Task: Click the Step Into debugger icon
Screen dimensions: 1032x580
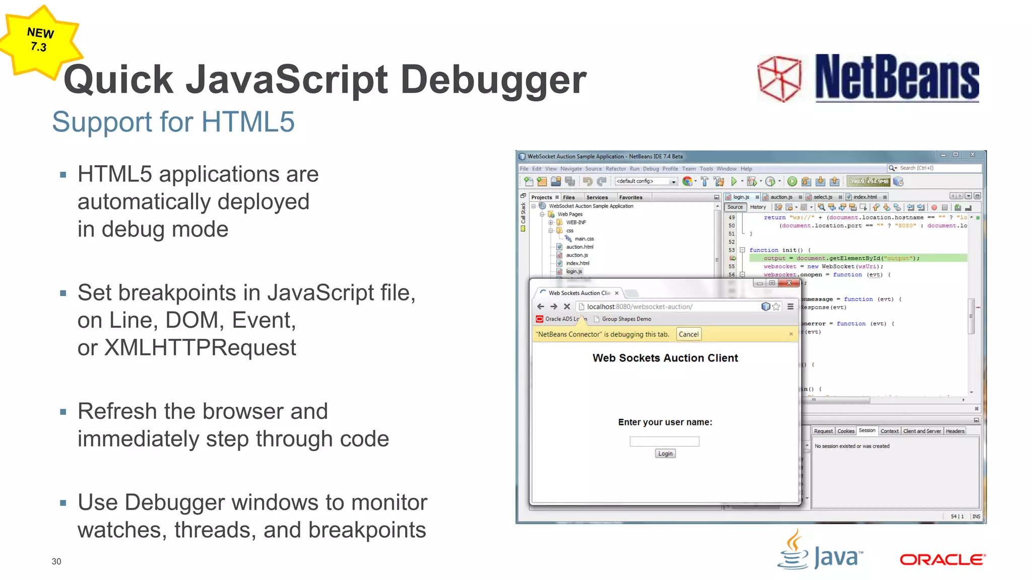Action: [x=820, y=181]
